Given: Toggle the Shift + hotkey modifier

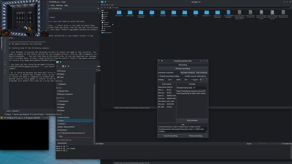Looking at the screenshot, I should click(x=178, y=80).
